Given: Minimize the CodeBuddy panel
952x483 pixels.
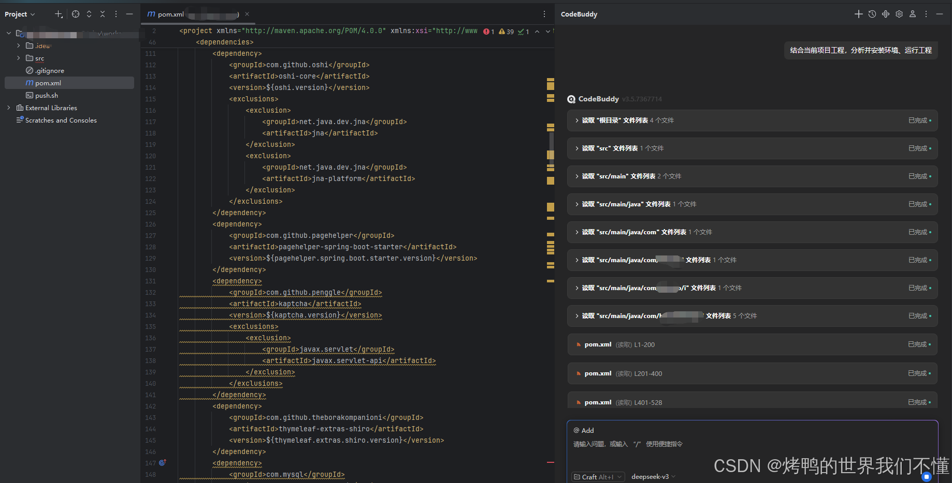Looking at the screenshot, I should point(940,14).
